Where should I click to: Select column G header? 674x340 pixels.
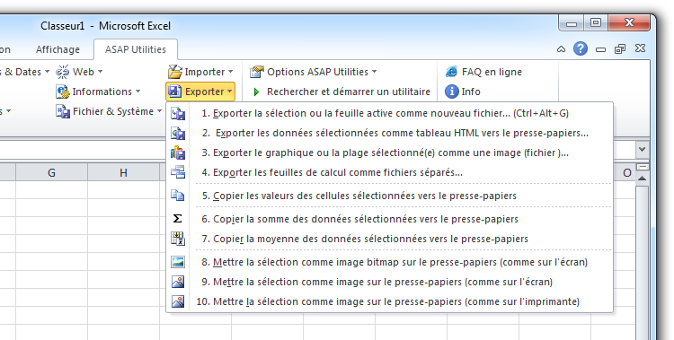[51, 172]
